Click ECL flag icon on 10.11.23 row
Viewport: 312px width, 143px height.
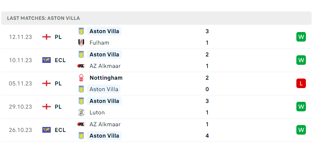[x=47, y=60]
